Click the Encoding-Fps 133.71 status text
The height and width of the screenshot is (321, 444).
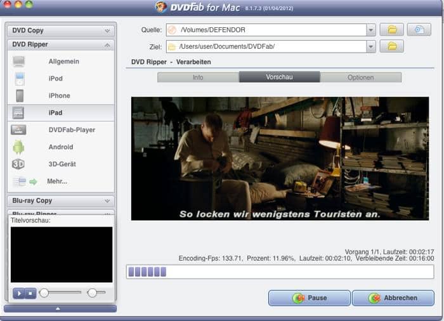click(x=210, y=258)
